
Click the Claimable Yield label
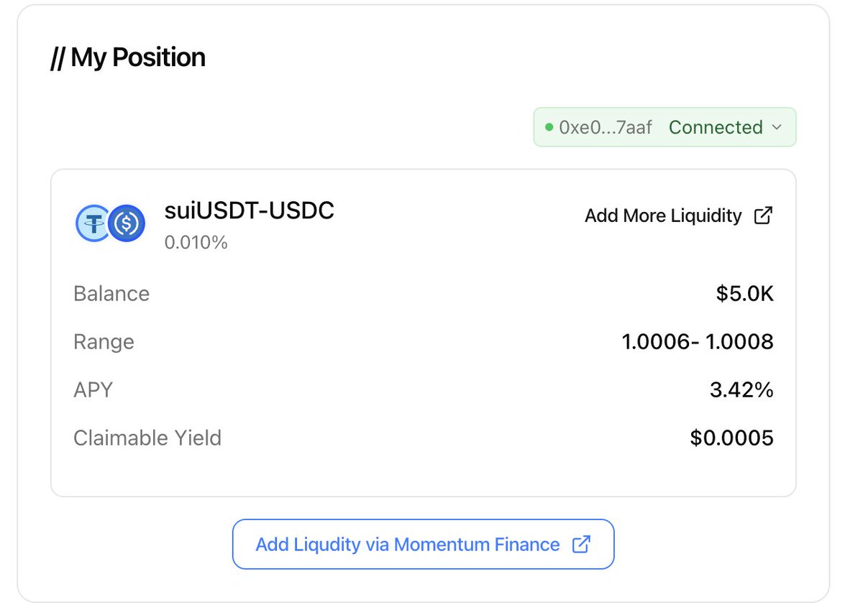pos(147,438)
